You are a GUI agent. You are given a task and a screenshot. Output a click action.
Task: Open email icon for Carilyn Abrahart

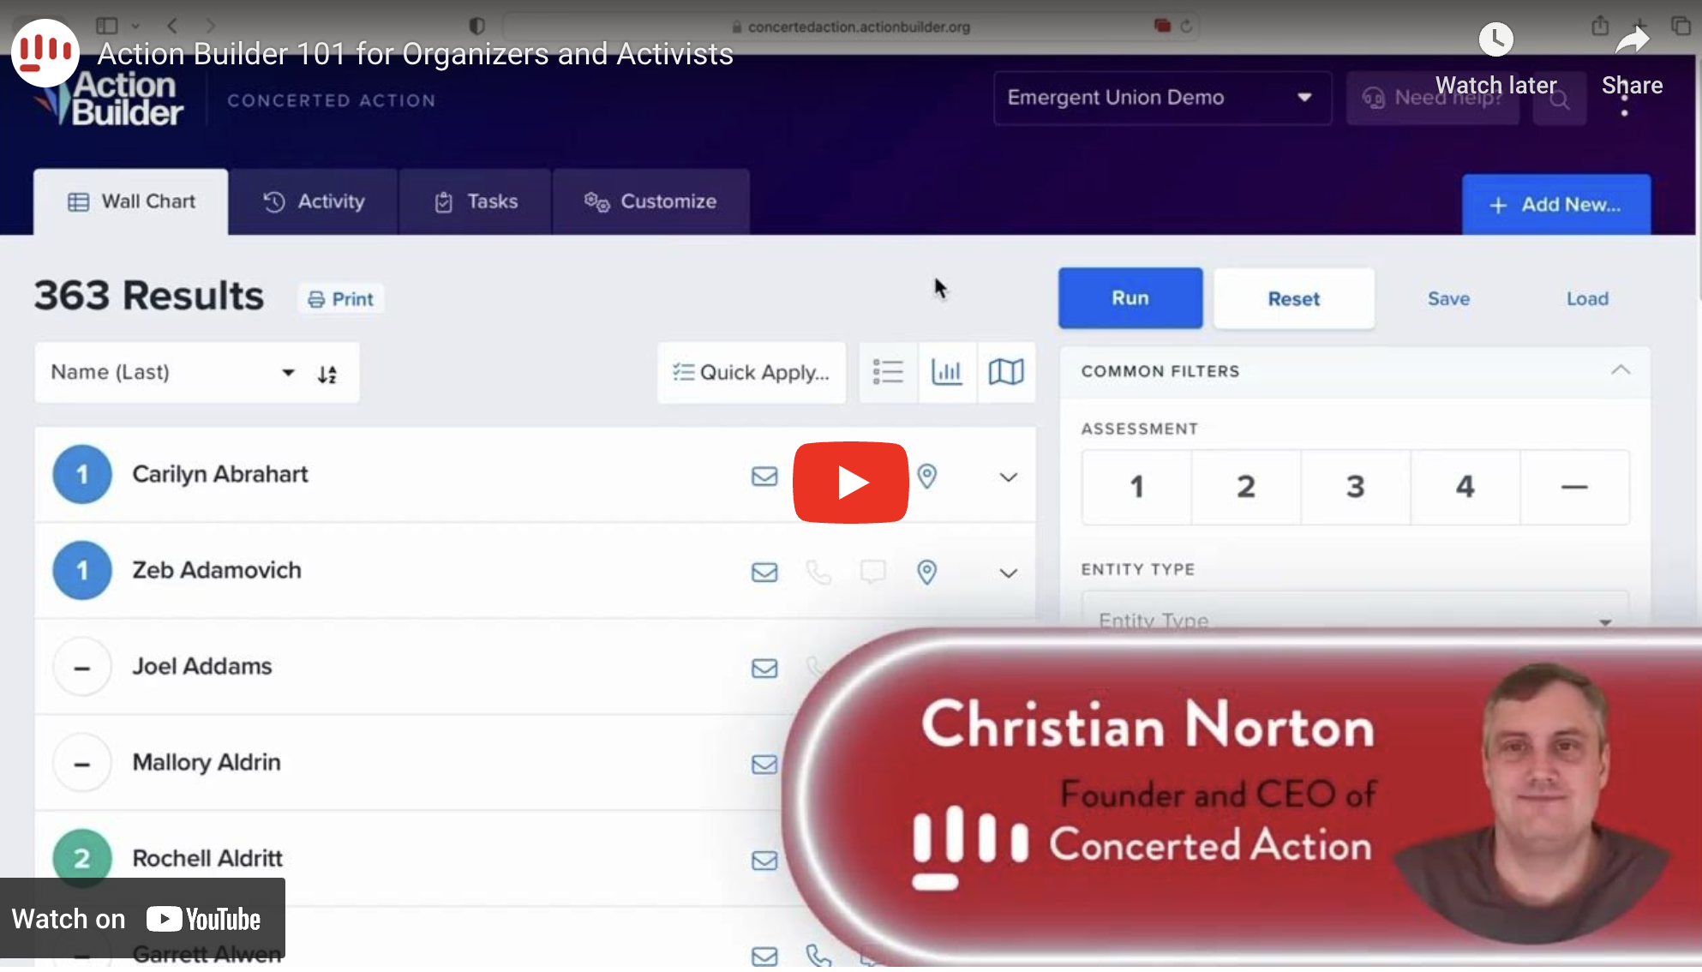click(x=764, y=477)
